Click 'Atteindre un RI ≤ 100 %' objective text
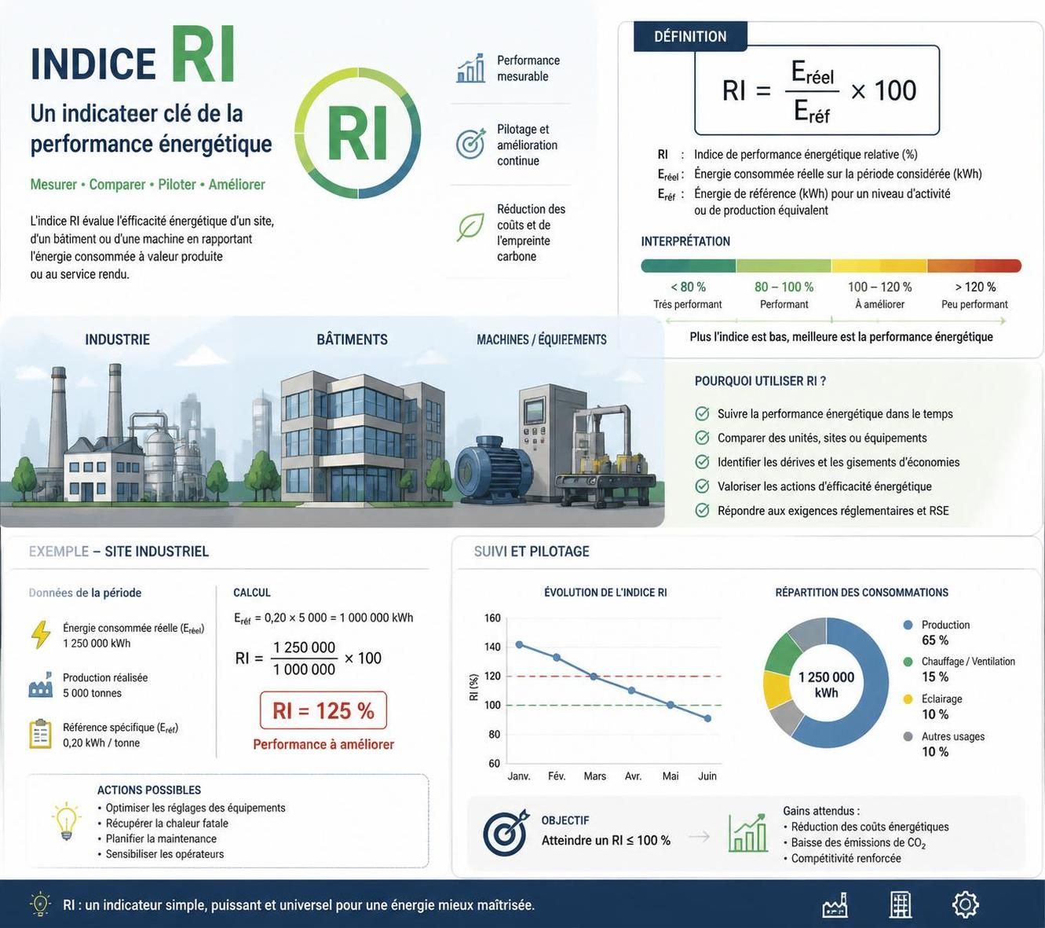The image size is (1045, 928). 606,840
